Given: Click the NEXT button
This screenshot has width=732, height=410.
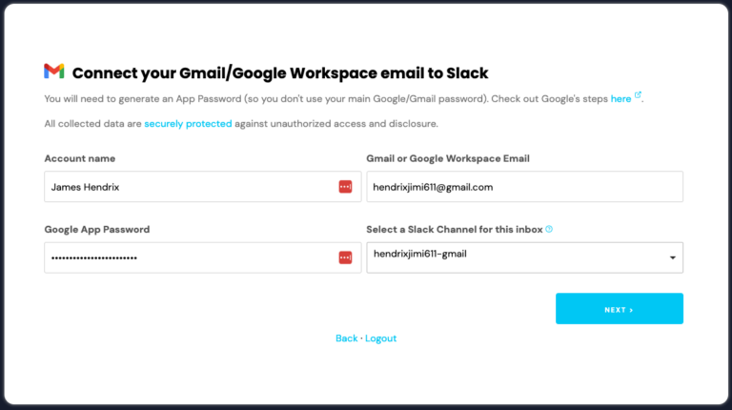Looking at the screenshot, I should 619,309.
